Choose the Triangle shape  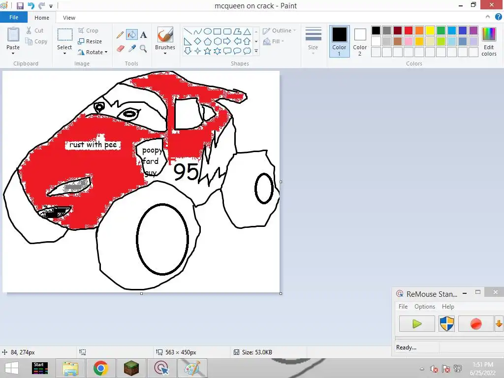click(247, 31)
